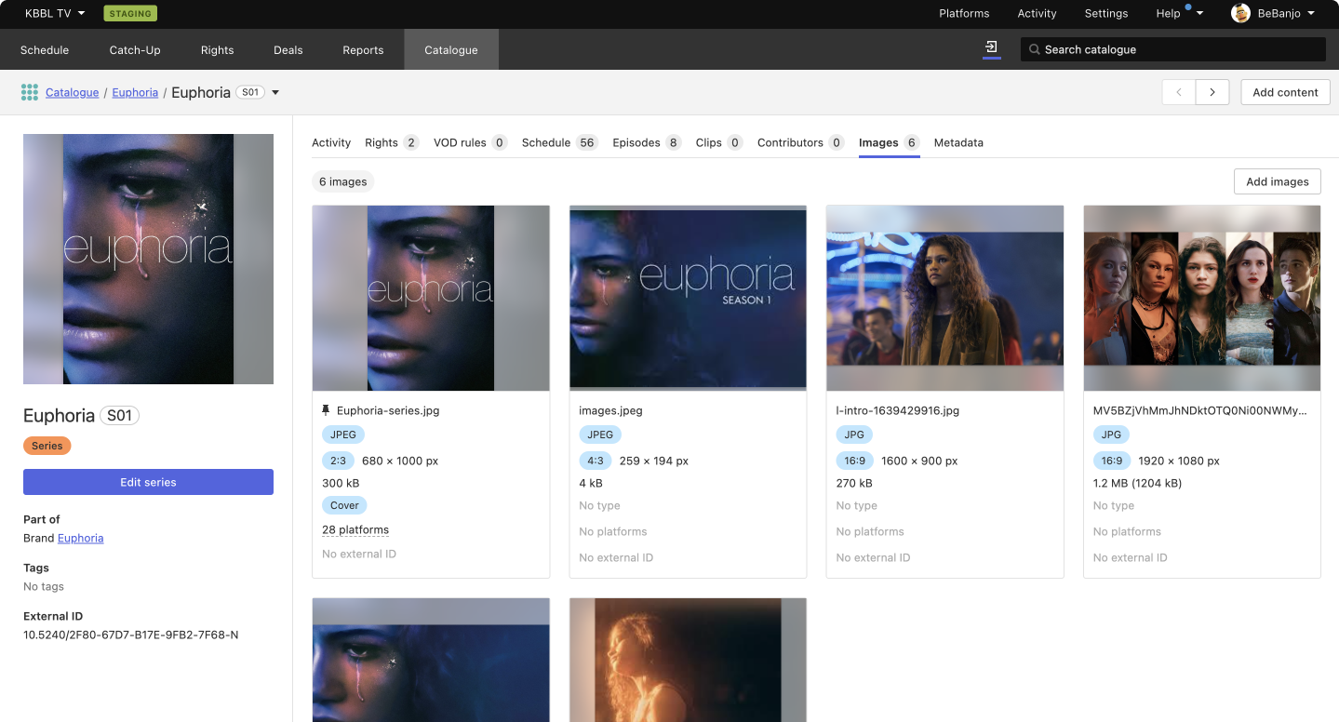Click the Add content button

(x=1285, y=92)
